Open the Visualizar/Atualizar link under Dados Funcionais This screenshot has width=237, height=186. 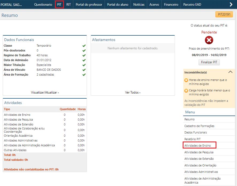(x=44, y=92)
